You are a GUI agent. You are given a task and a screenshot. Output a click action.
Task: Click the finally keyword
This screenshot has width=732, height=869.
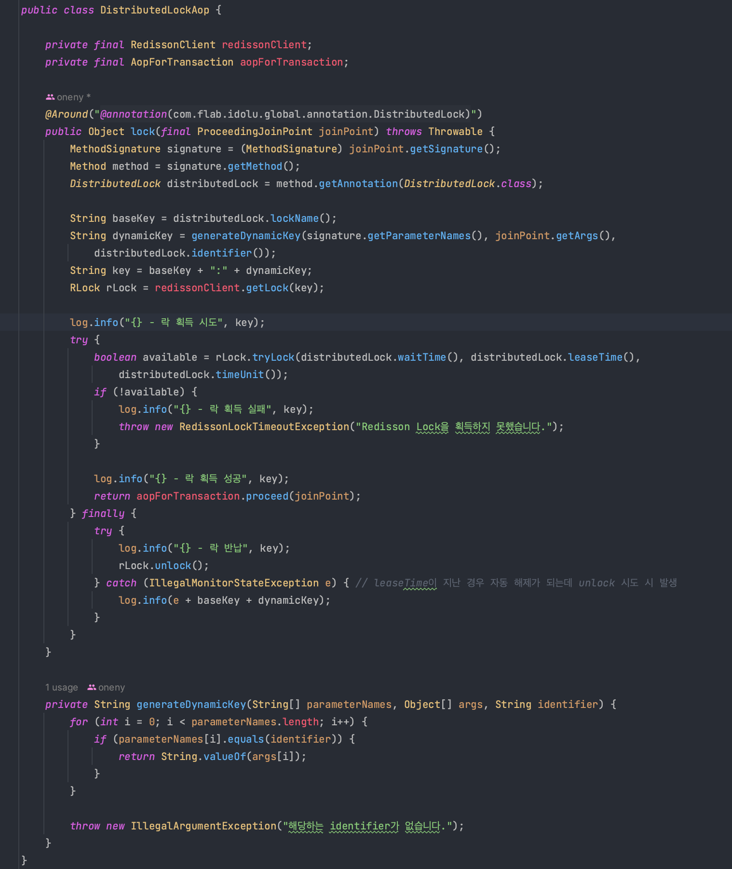103,514
